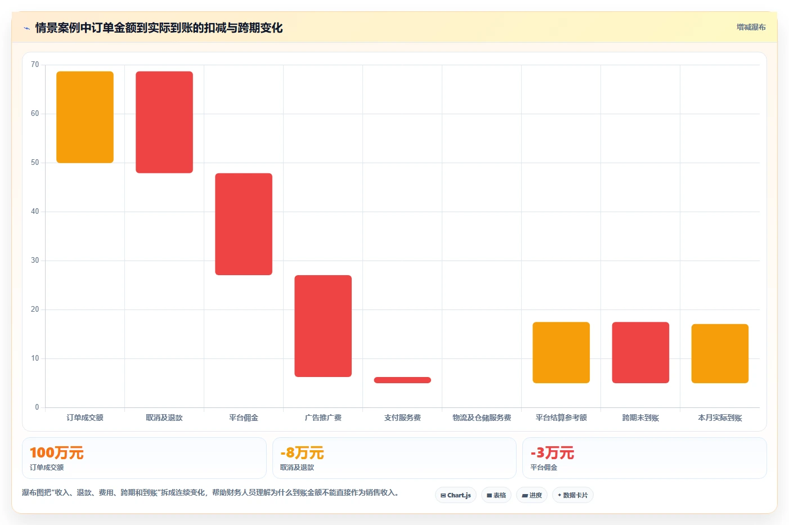Click the thin red 支付服务费 bar

[x=402, y=380]
